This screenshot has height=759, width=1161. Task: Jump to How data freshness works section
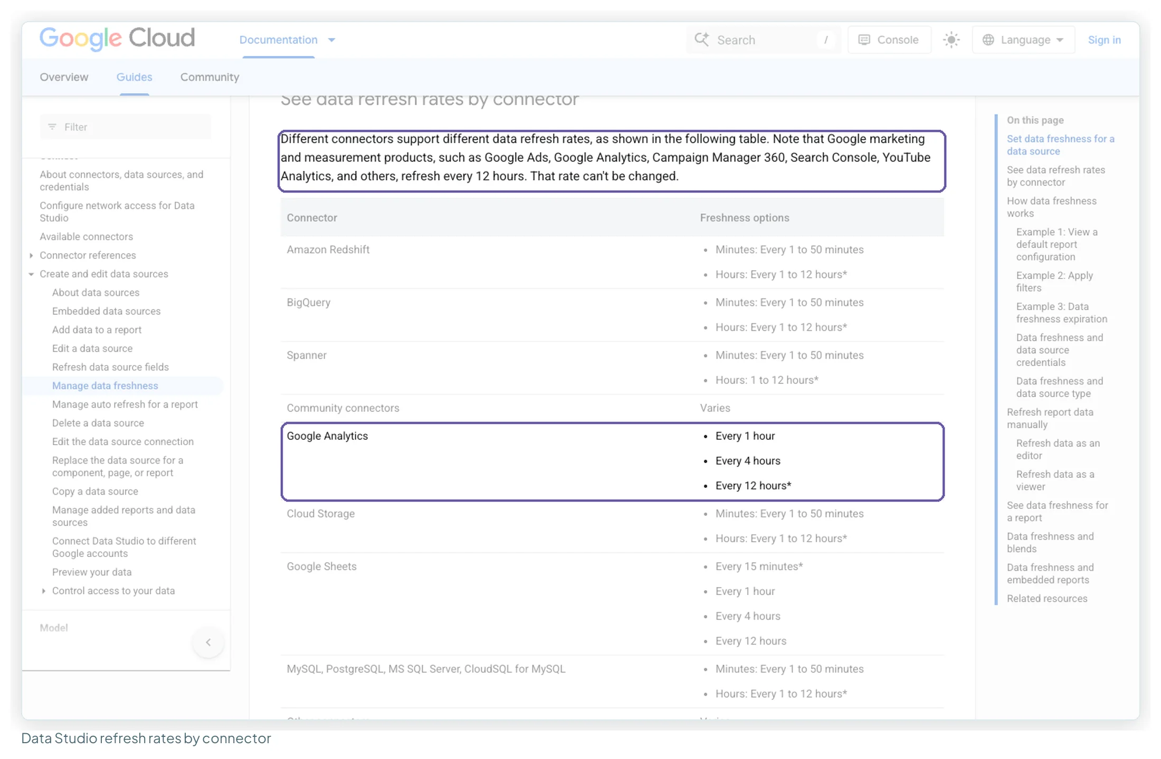1051,207
